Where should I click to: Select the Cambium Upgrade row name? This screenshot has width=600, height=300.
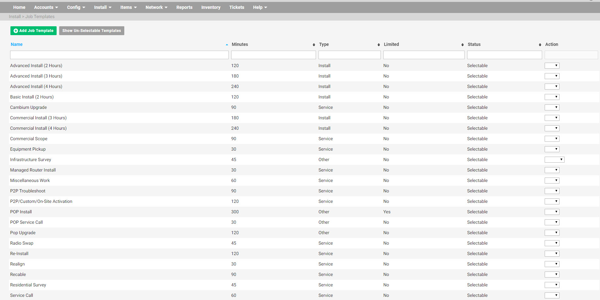pos(28,107)
